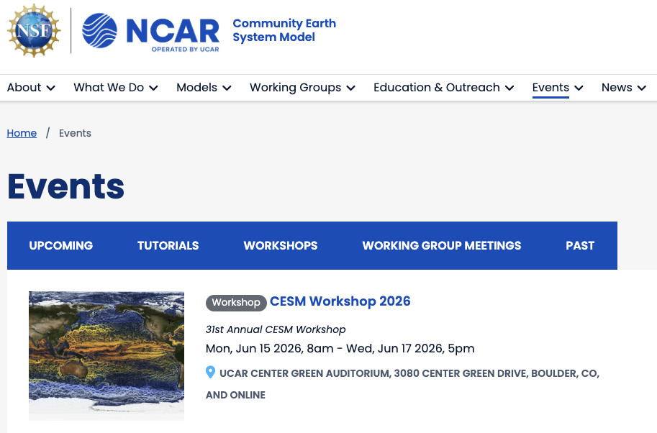657x433 pixels.
Task: Switch to the Tutorials tab
Action: [x=168, y=245]
